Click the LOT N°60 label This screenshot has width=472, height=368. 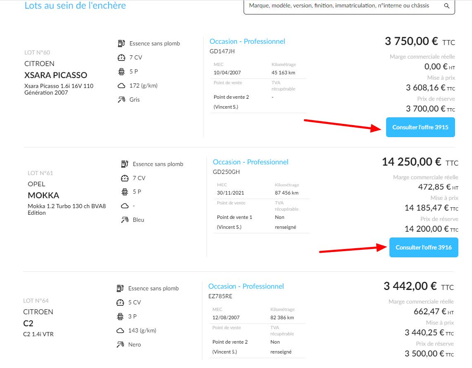click(x=37, y=52)
